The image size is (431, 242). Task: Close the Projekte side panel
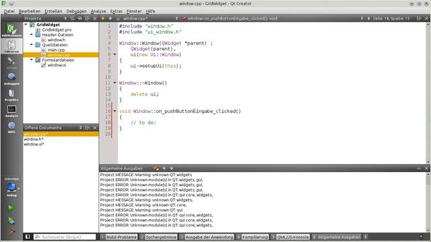point(95,18)
